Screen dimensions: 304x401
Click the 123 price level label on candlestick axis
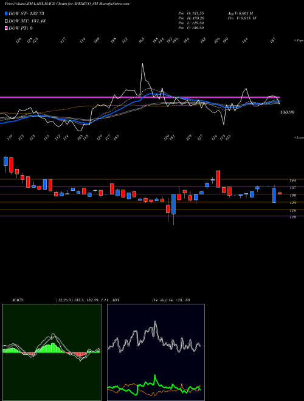[x=292, y=203]
